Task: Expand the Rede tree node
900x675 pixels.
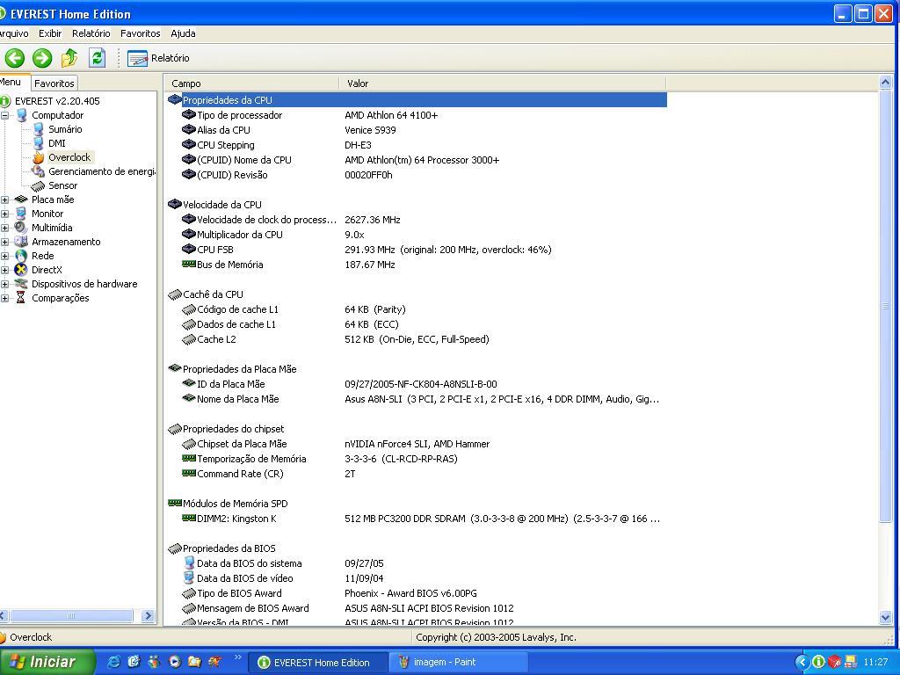Action: point(4,256)
